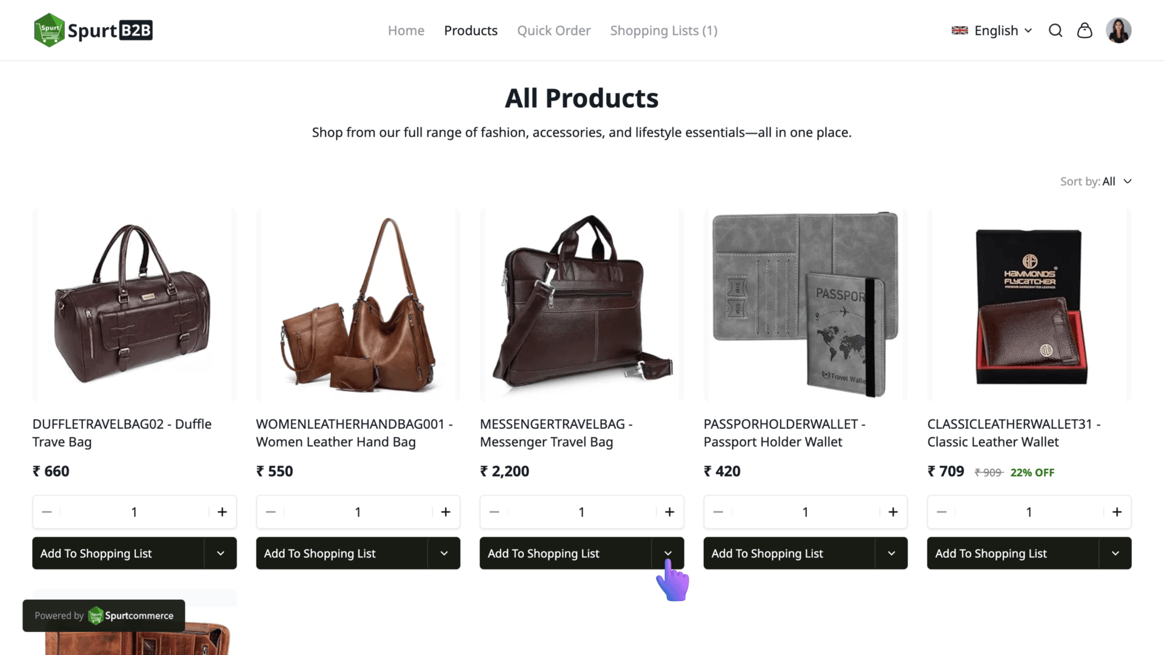The width and height of the screenshot is (1164, 655).
Task: Increase quantity for Messenger Travel Bag
Action: pyautogui.click(x=669, y=512)
